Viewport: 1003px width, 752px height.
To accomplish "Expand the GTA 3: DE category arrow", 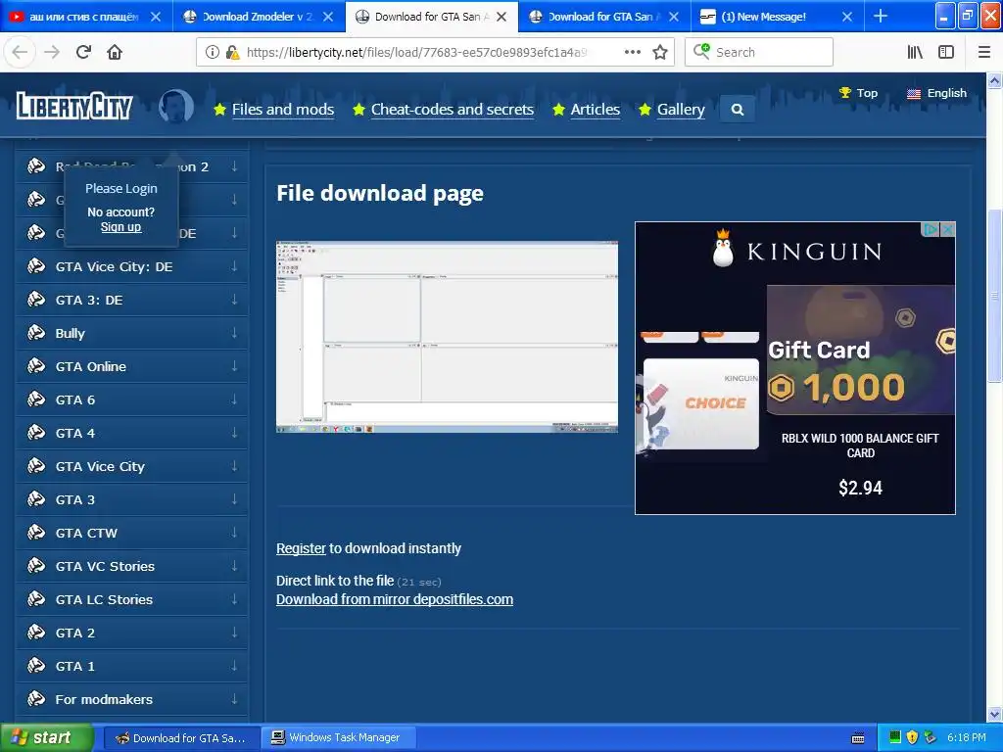I will (x=234, y=300).
